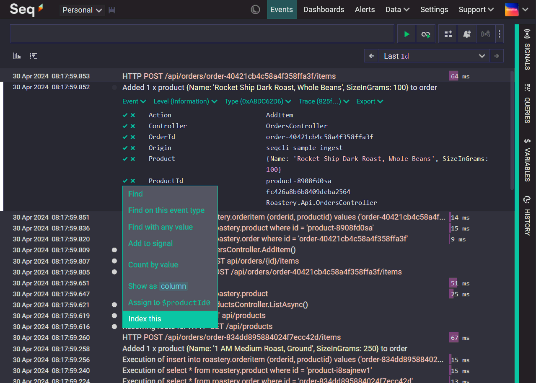Choose Find with any value
Screen dimensions: 536x383
(170, 227)
